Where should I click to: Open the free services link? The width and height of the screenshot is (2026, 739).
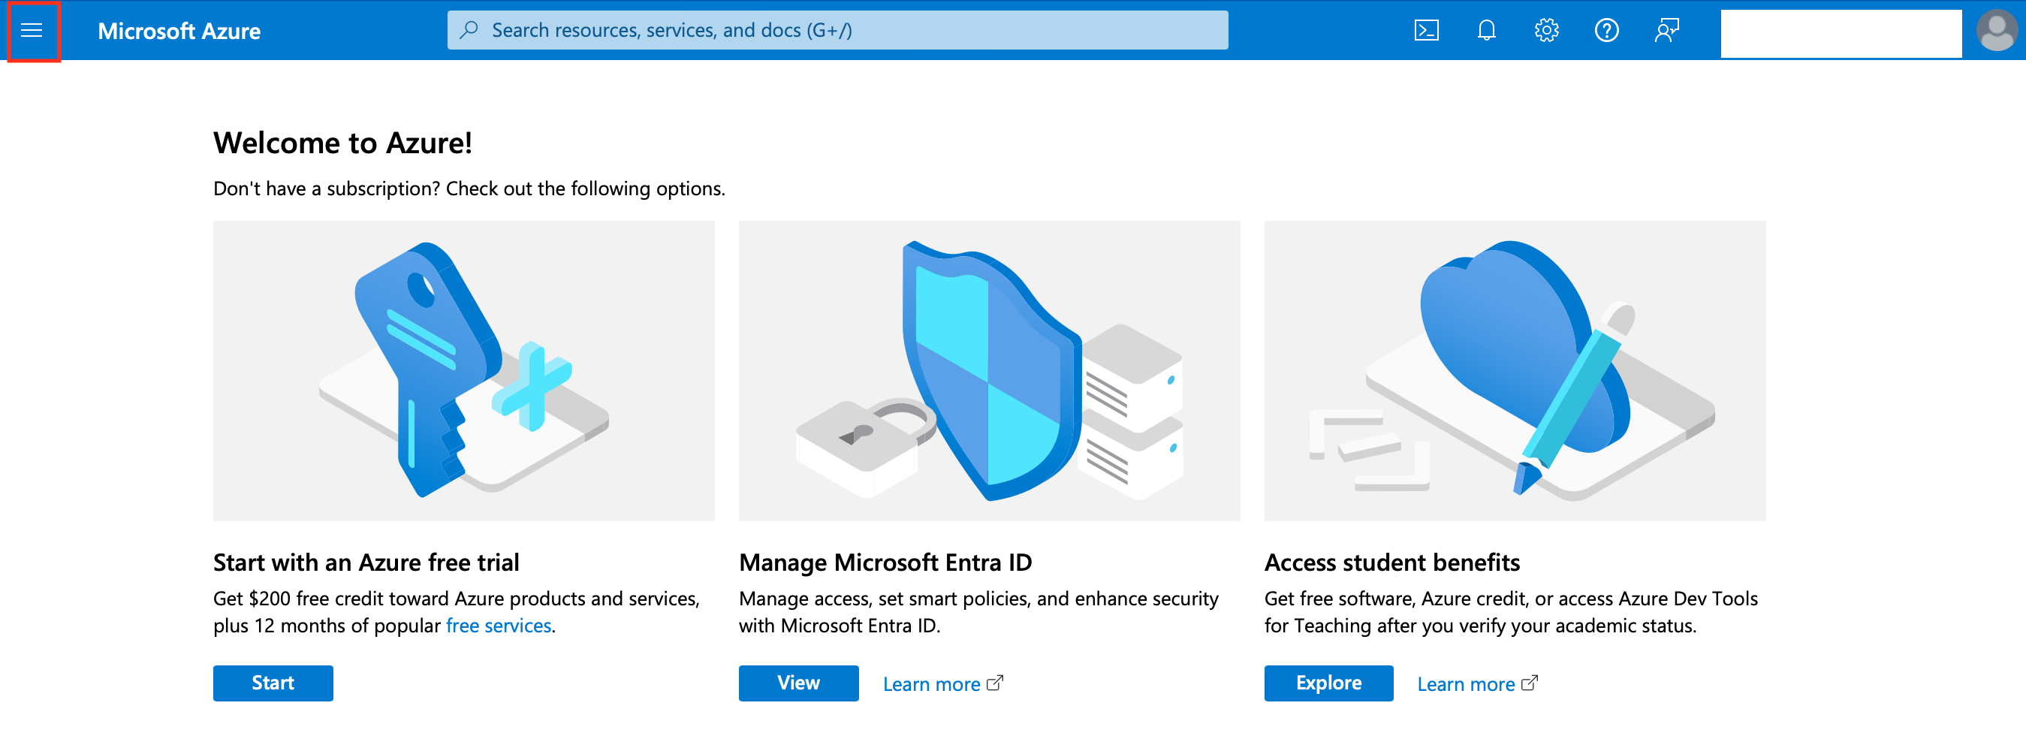click(498, 625)
